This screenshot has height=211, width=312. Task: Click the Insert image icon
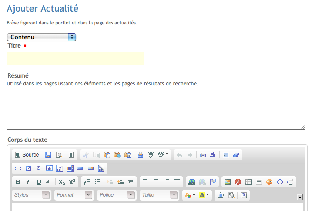[x=228, y=182]
